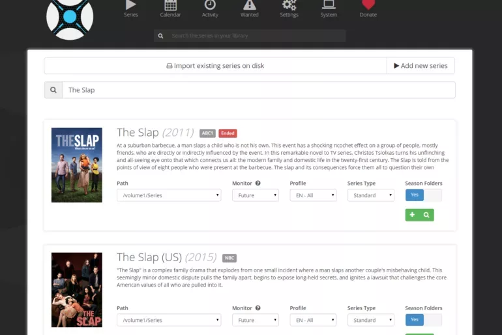Click The Slap (US) (2015) title

[166, 257]
